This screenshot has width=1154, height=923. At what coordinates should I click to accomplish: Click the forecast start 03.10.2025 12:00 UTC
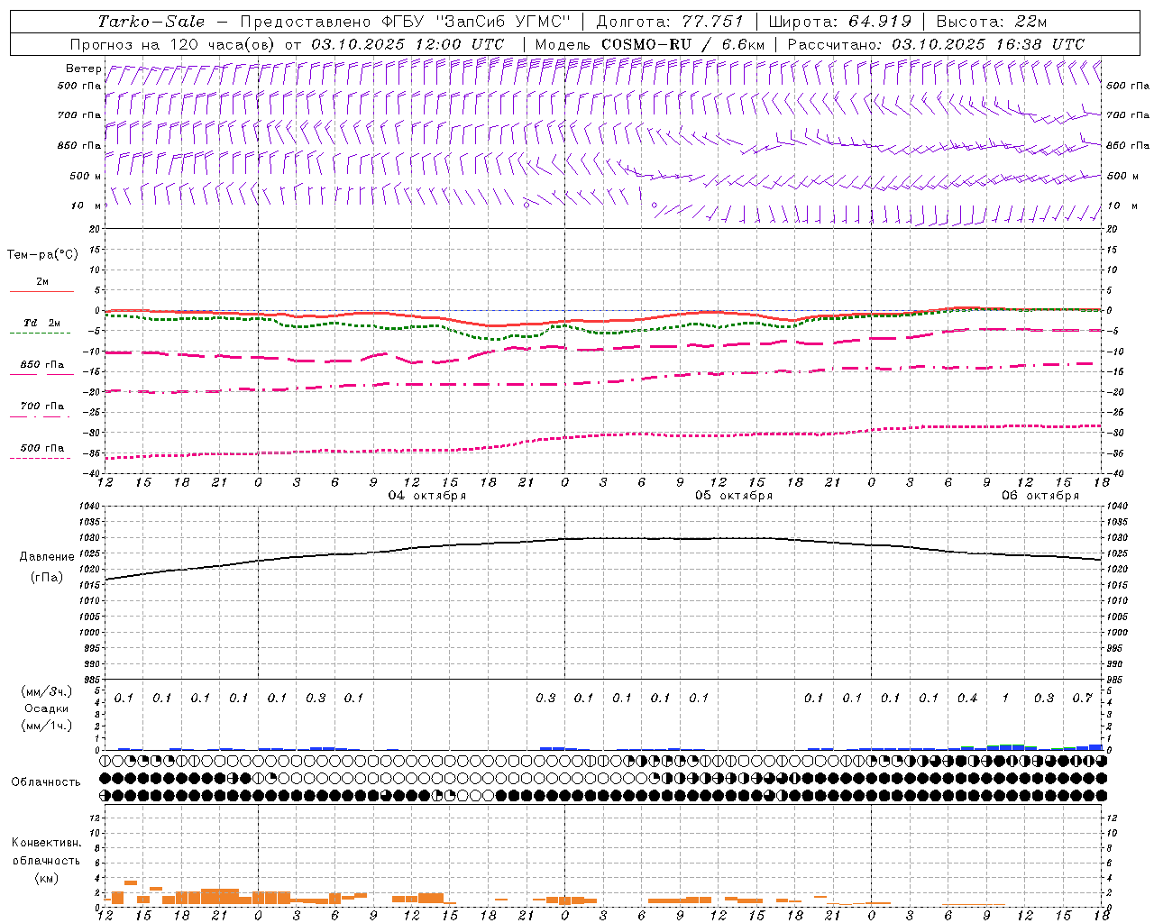click(408, 44)
